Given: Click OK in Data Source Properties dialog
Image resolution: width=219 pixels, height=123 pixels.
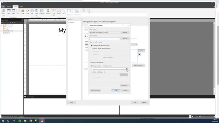Looking at the screenshot, I should click(x=135, y=102).
